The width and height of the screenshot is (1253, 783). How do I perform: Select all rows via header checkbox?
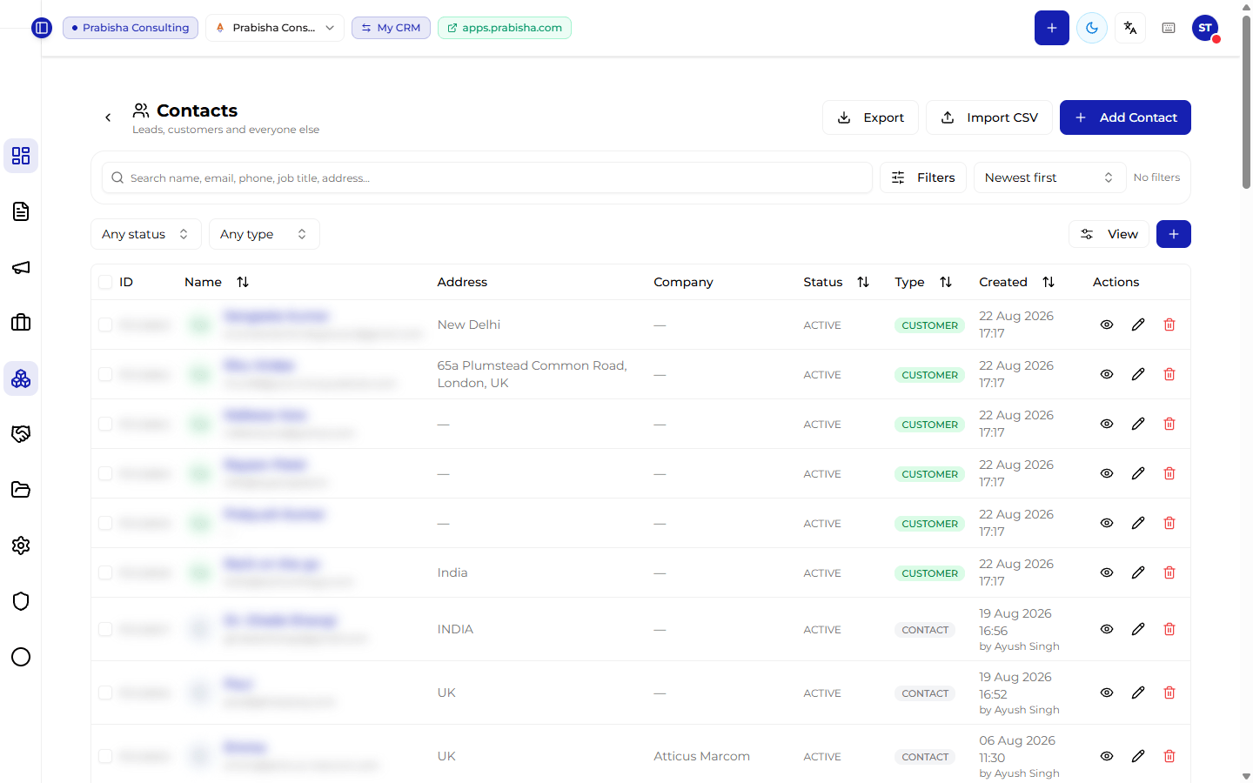pyautogui.click(x=105, y=282)
